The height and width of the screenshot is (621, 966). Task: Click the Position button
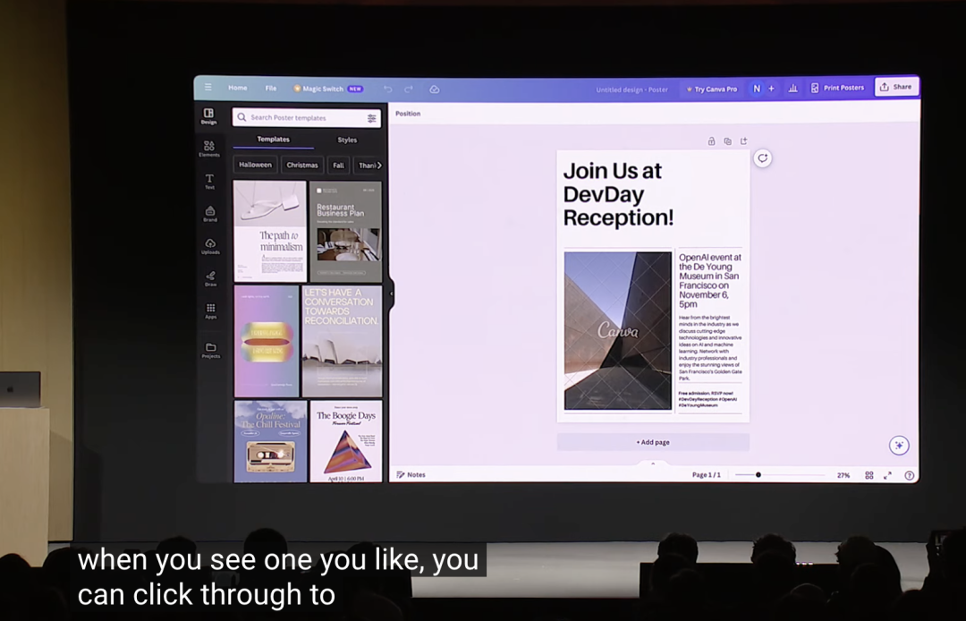point(408,114)
